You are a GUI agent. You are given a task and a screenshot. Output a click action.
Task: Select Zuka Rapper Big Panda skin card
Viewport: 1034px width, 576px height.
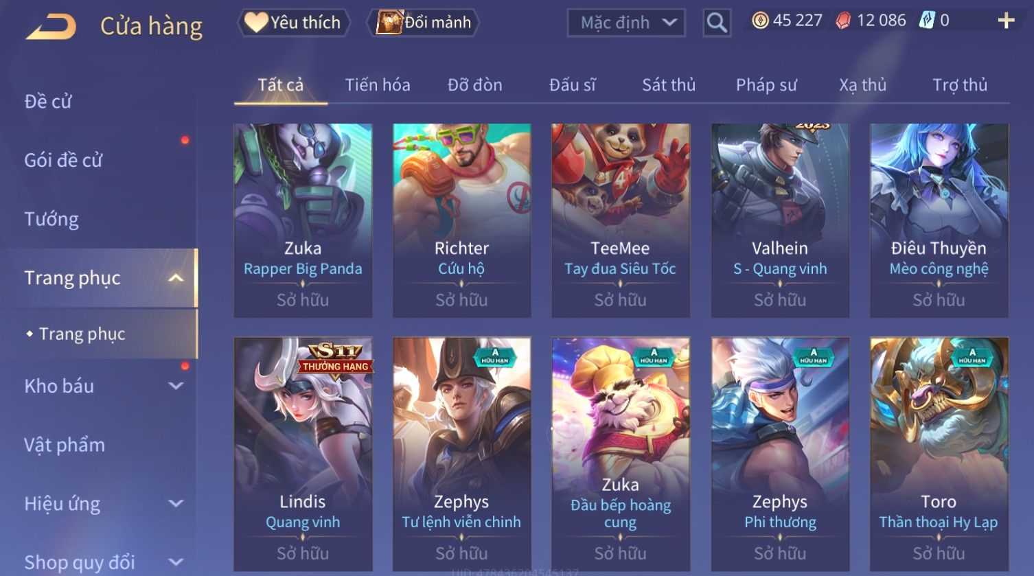tap(303, 220)
